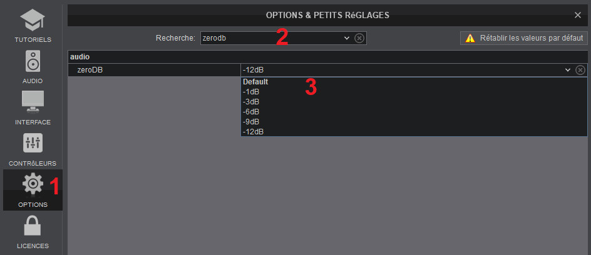The width and height of the screenshot is (591, 255).
Task: Clear the search field with its X icon
Action: point(359,38)
